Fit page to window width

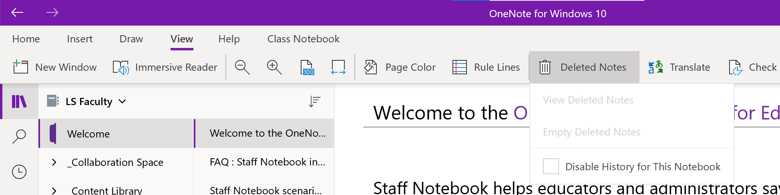[338, 67]
